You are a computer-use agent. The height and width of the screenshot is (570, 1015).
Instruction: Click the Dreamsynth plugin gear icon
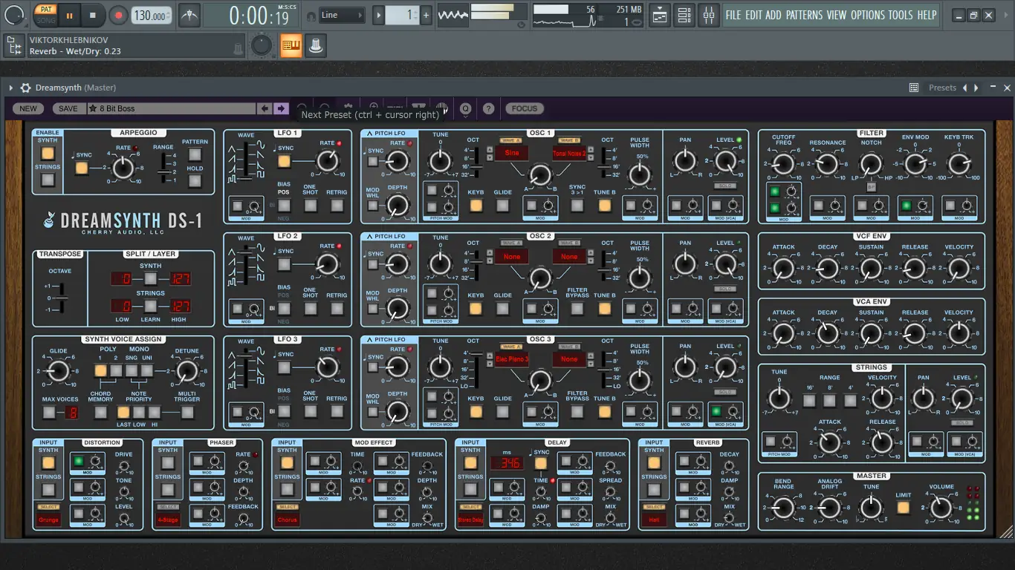click(25, 88)
